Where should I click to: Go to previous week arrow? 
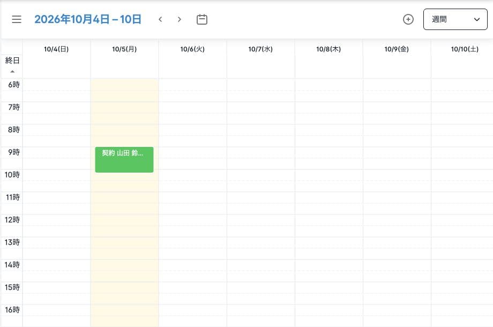[160, 19]
